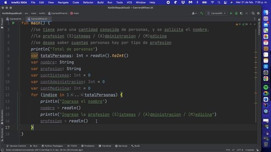271x152 pixels.
Task: Open Notifications tool window on right edge
Action: coord(259,27)
